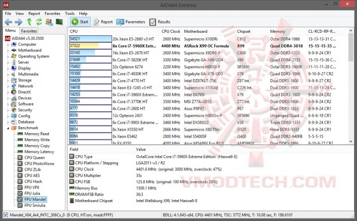The width and height of the screenshot is (357, 221).
Task: Expand the Software tree node
Action: [8, 104]
